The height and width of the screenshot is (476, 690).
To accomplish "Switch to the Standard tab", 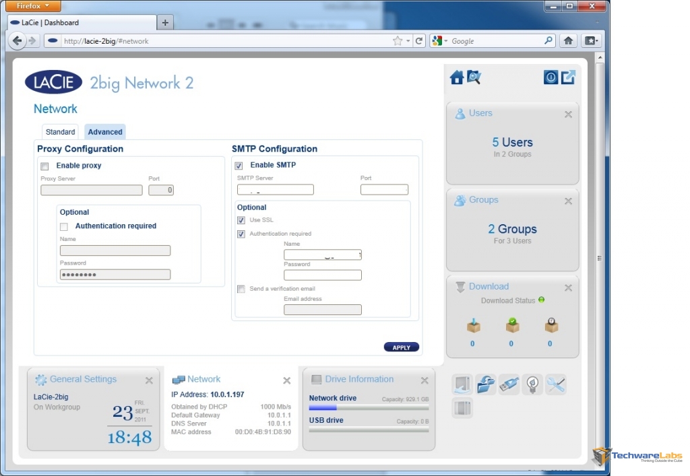I will (x=60, y=132).
